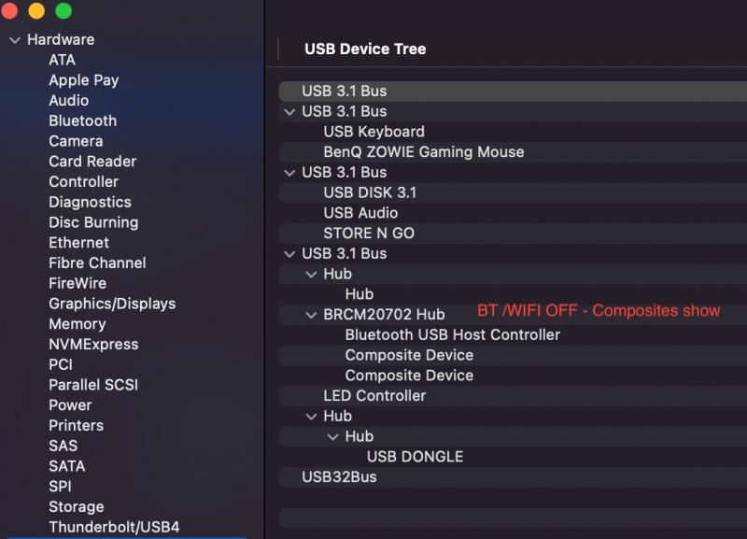
Task: Select Bluetooth USB Host Controller entry
Action: point(452,334)
